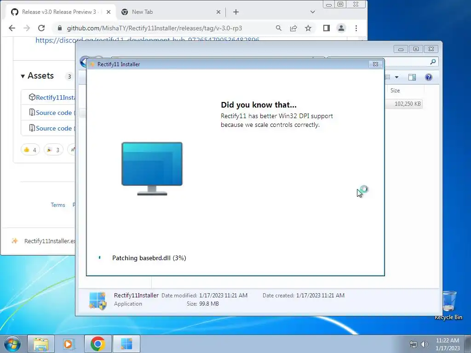Image resolution: width=471 pixels, height=353 pixels.
Task: Open Chrome three-dot menu
Action: point(356,28)
